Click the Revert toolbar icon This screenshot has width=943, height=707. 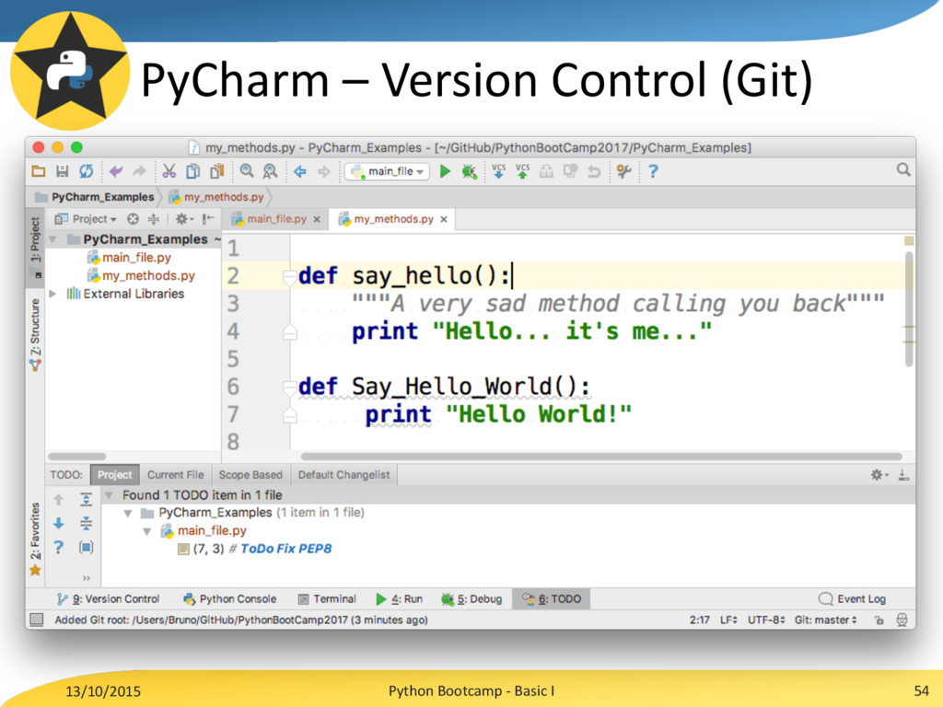click(x=594, y=172)
